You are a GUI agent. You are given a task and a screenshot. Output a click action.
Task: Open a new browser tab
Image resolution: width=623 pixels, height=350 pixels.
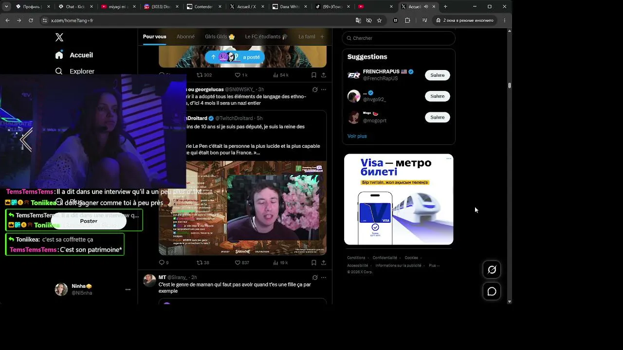pos(445,7)
